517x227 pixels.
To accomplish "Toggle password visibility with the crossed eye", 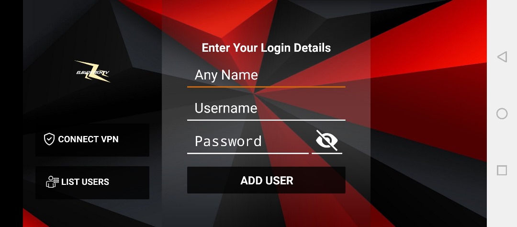I will (327, 140).
